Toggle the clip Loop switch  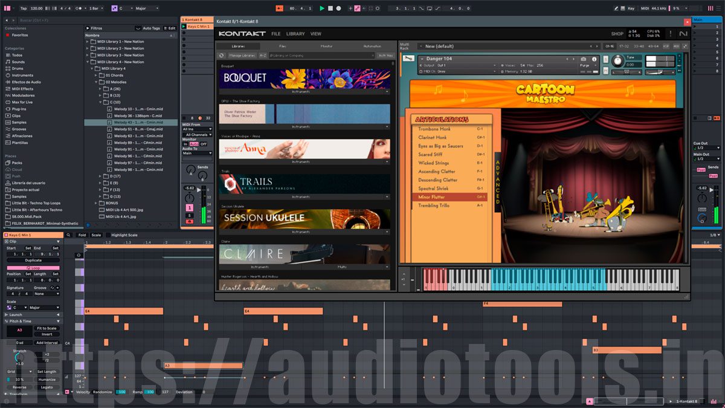(x=33, y=267)
